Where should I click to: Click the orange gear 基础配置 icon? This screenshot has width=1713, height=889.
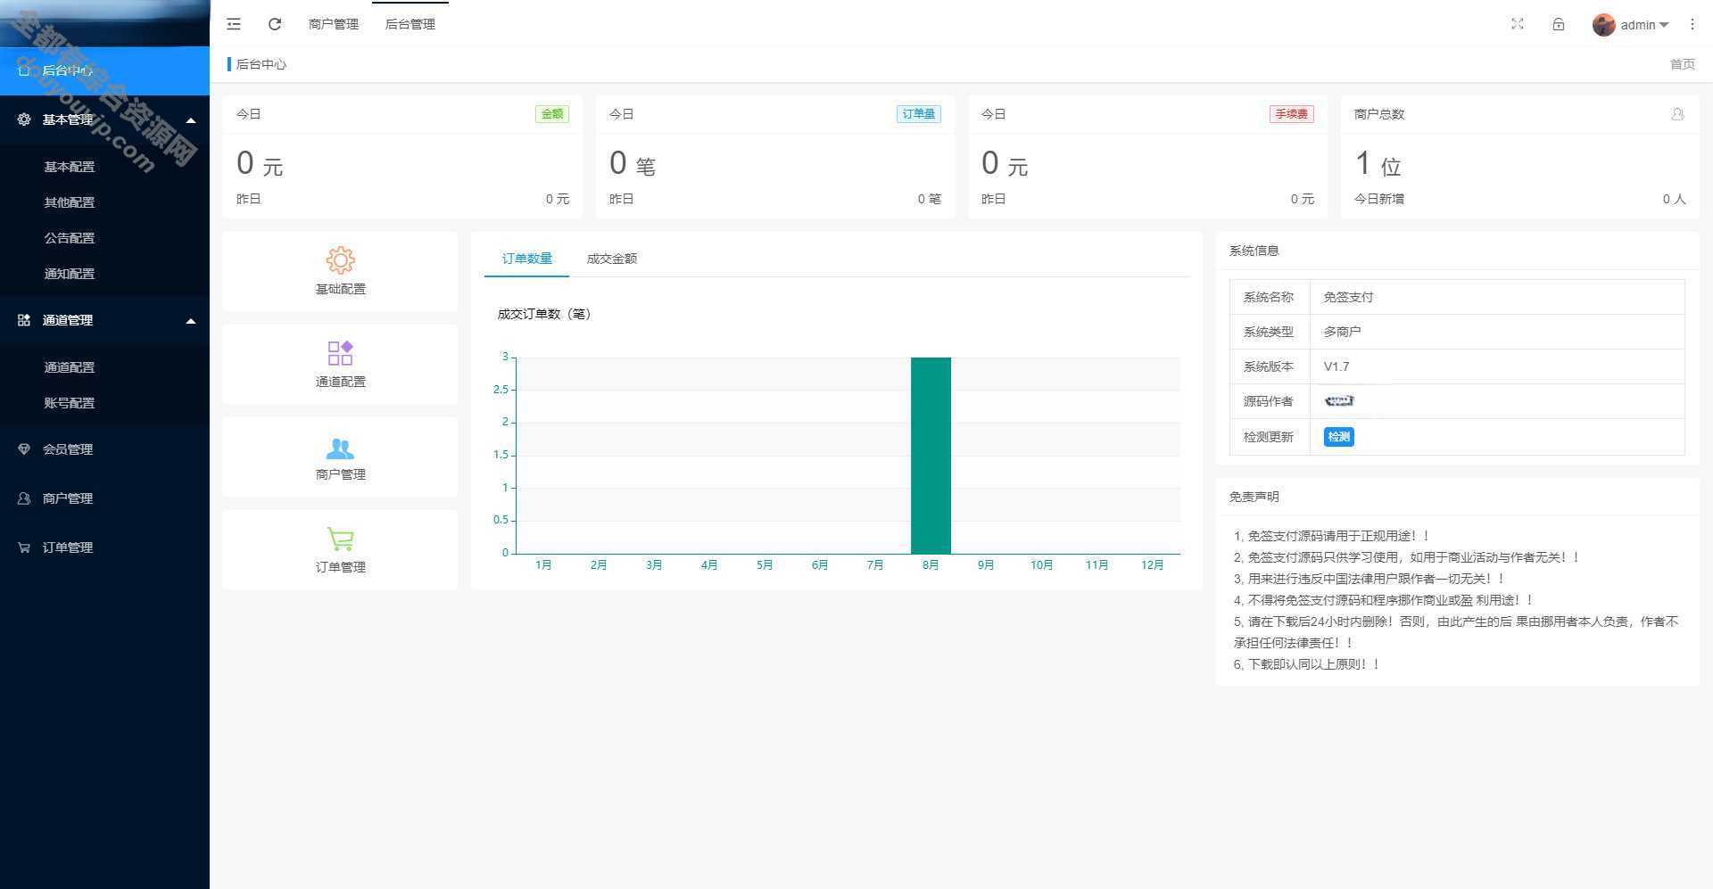tap(340, 260)
